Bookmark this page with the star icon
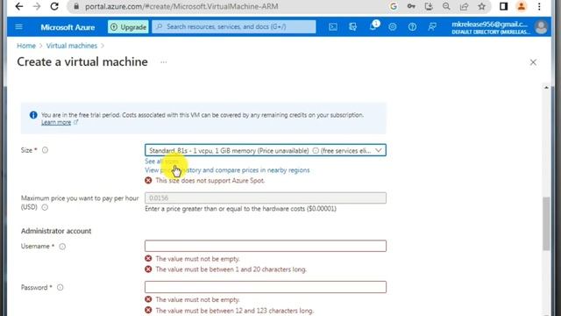 coord(481,6)
